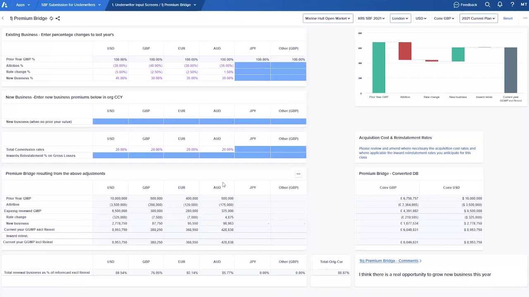Click the grey Current year GGWP bar
The image size is (529, 297).
511,70
